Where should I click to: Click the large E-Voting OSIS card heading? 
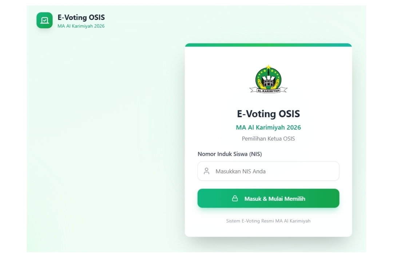tap(268, 114)
